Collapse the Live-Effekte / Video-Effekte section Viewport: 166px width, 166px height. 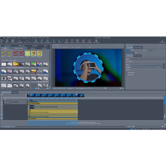tap(2, 61)
